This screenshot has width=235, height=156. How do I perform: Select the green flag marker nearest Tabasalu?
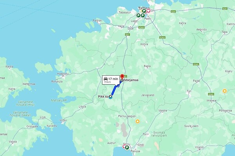tap(138, 15)
